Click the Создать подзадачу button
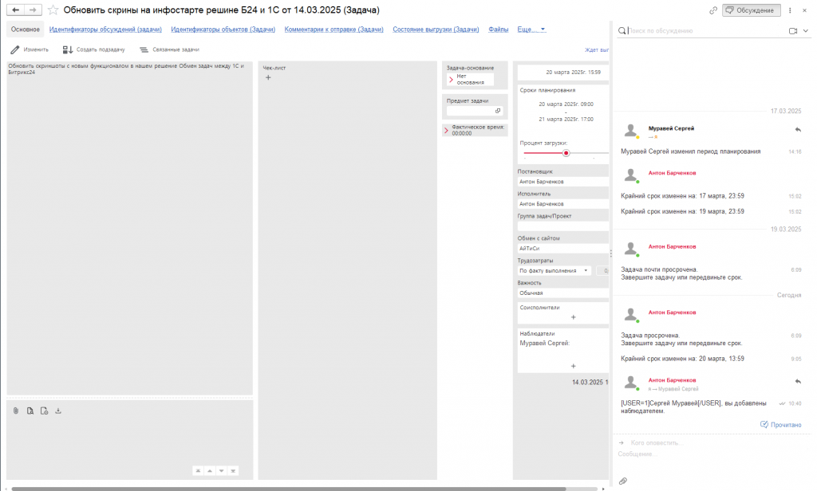The image size is (817, 491). coord(93,49)
